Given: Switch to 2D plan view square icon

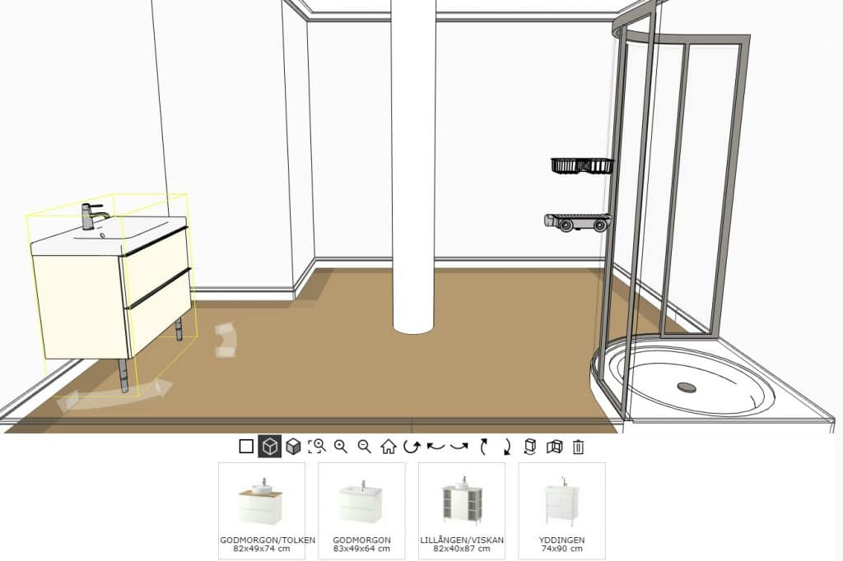Looking at the screenshot, I should (246, 447).
